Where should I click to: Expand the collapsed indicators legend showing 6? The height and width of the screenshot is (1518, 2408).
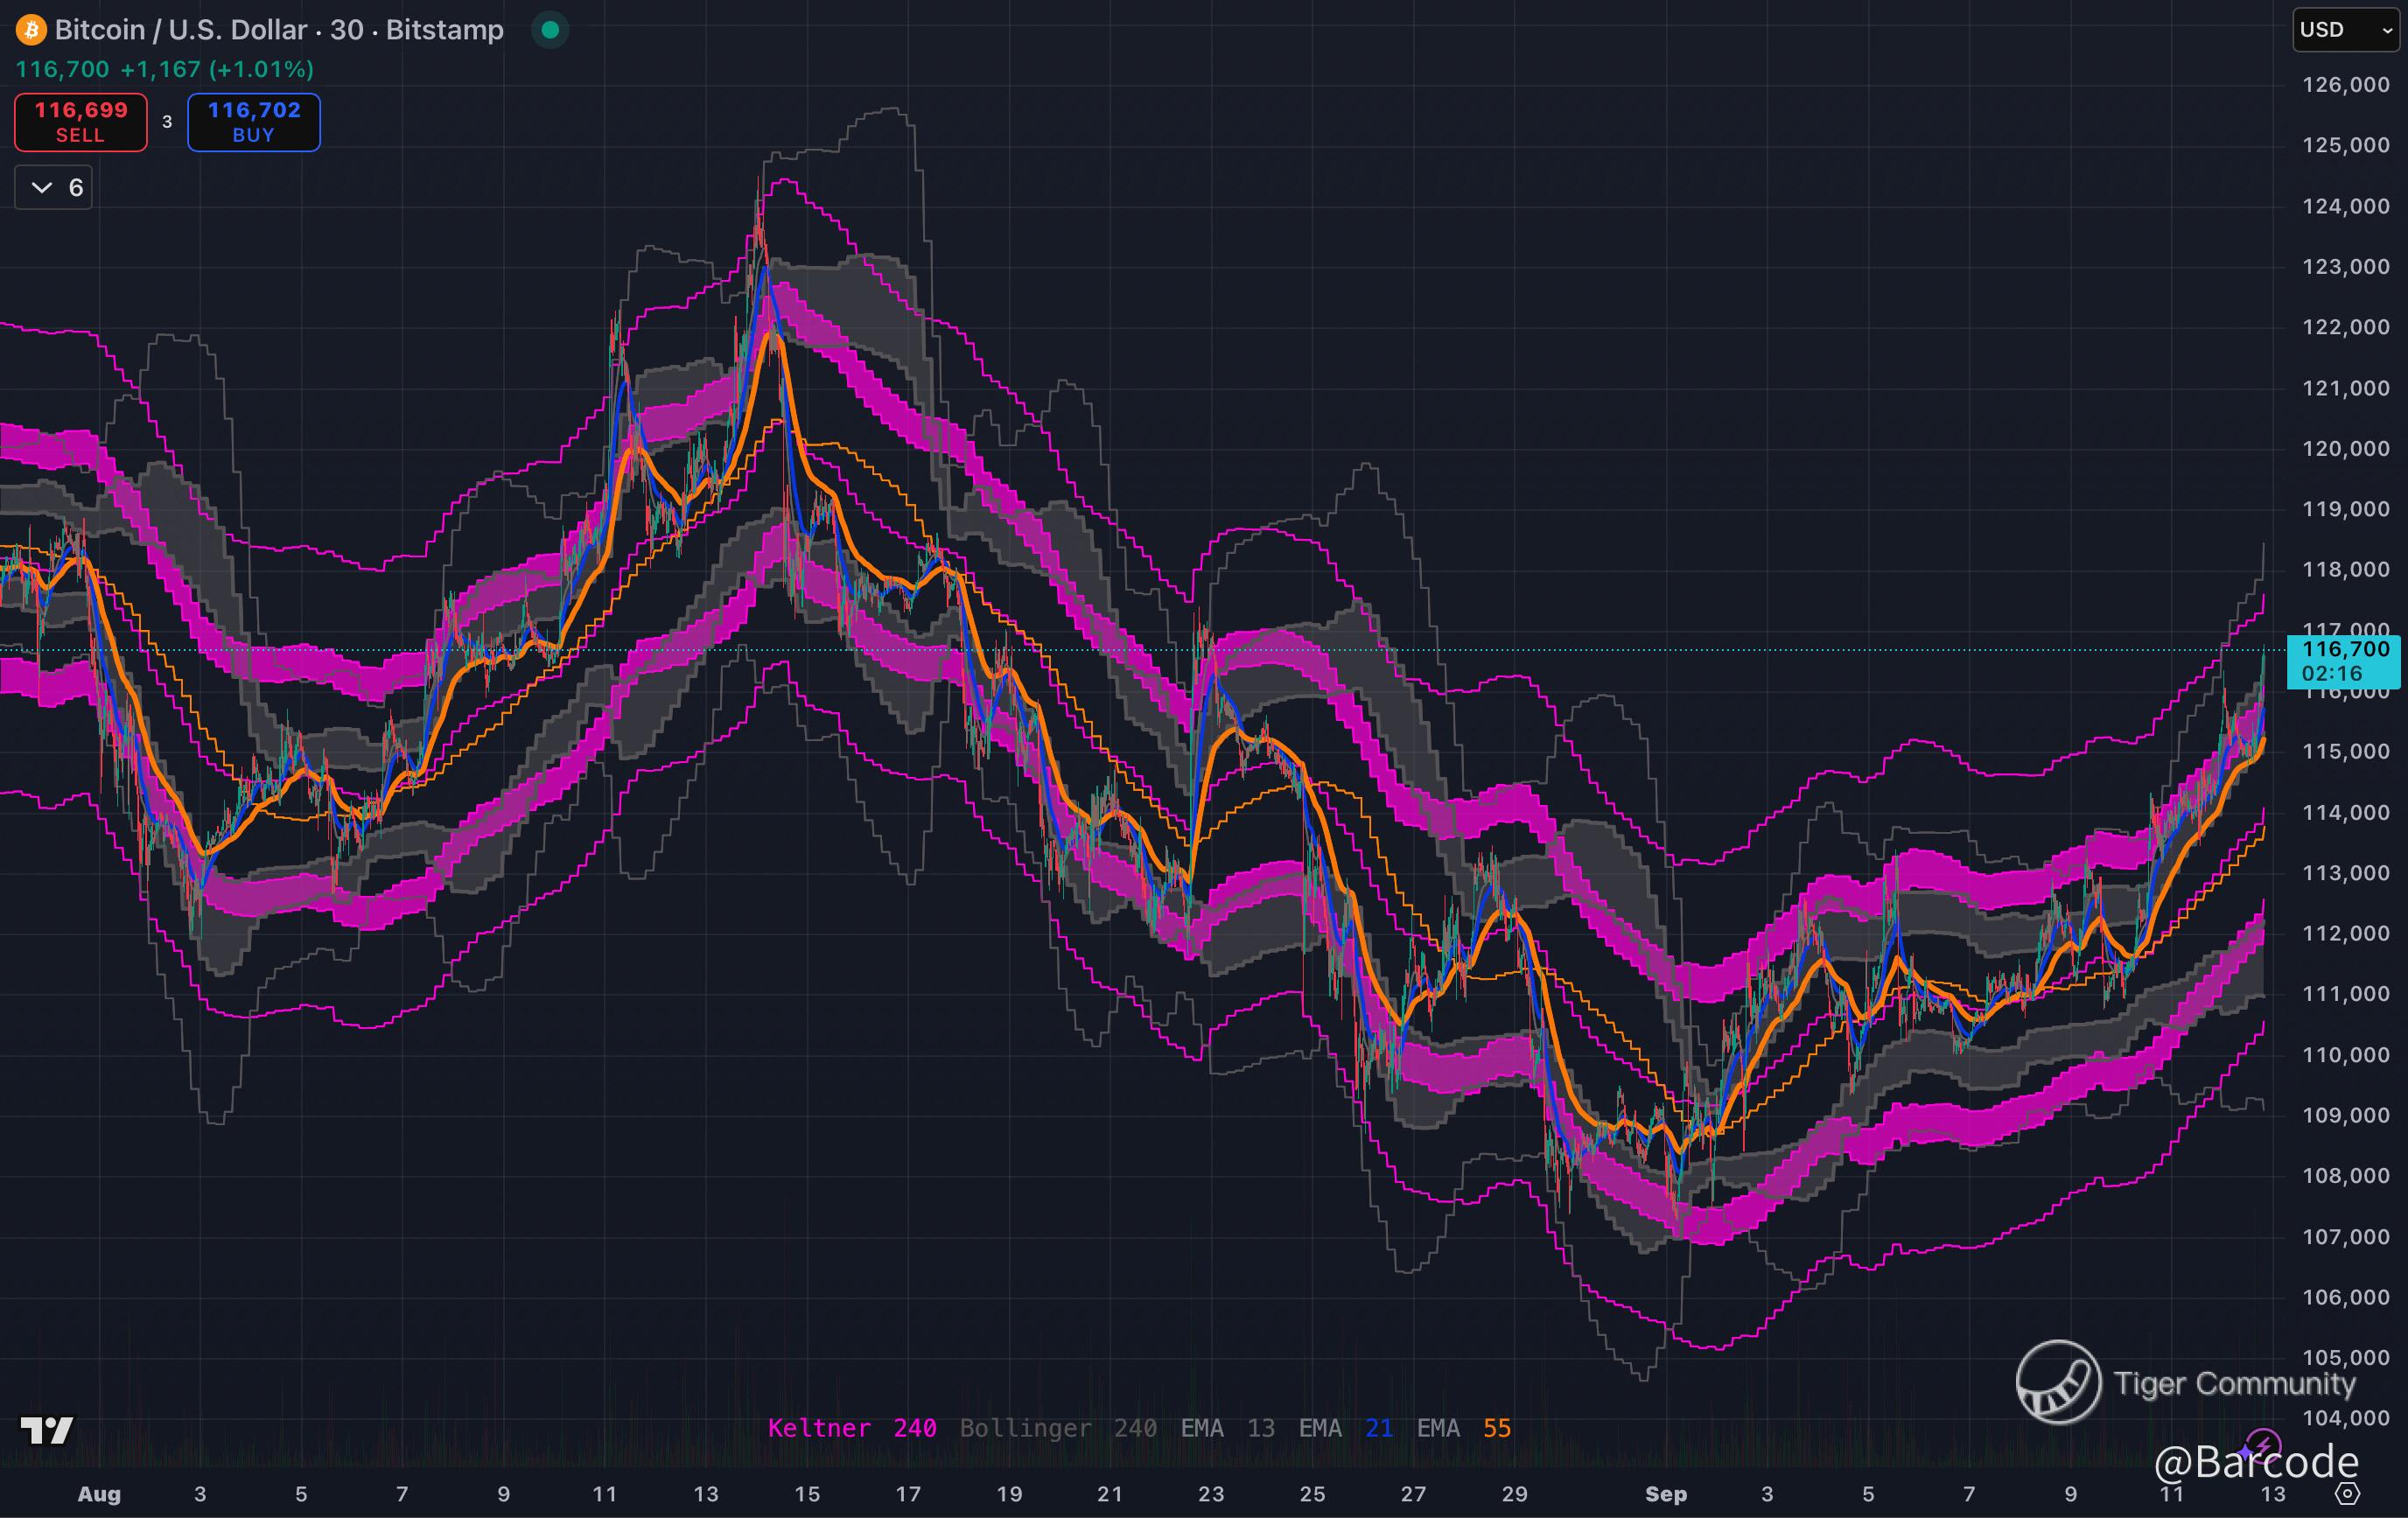(54, 188)
